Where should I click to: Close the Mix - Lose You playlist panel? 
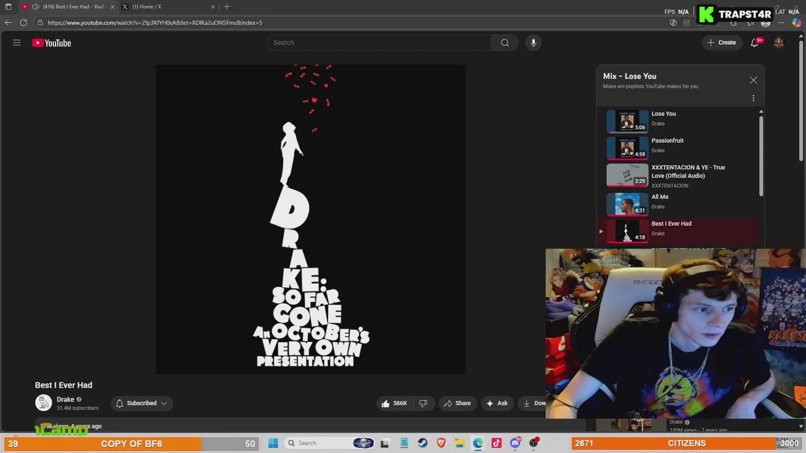point(753,80)
